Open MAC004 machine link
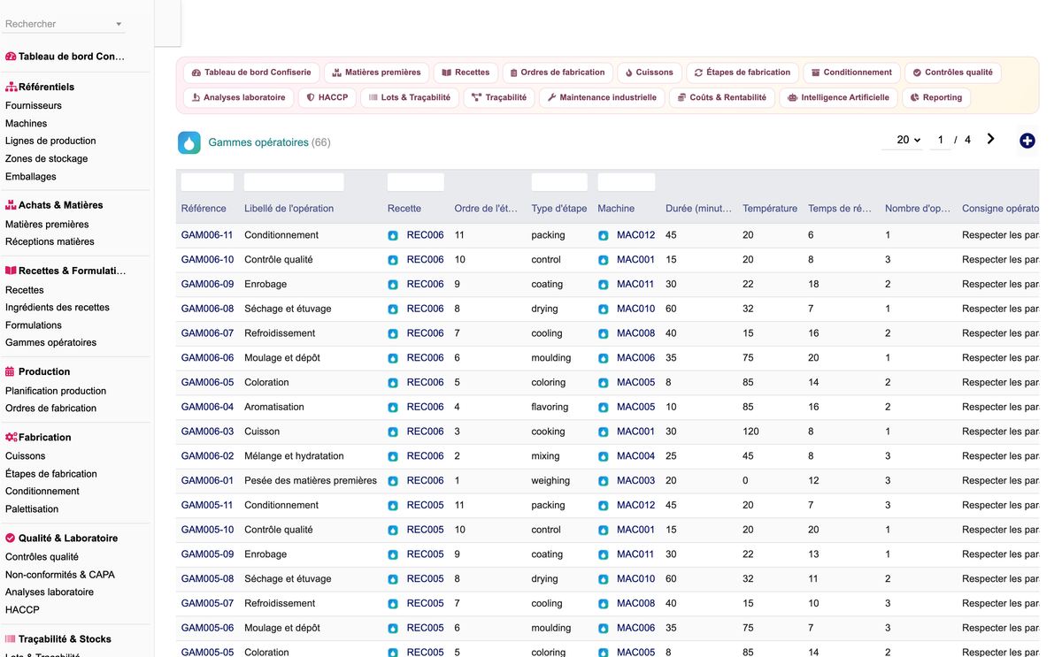 point(635,456)
